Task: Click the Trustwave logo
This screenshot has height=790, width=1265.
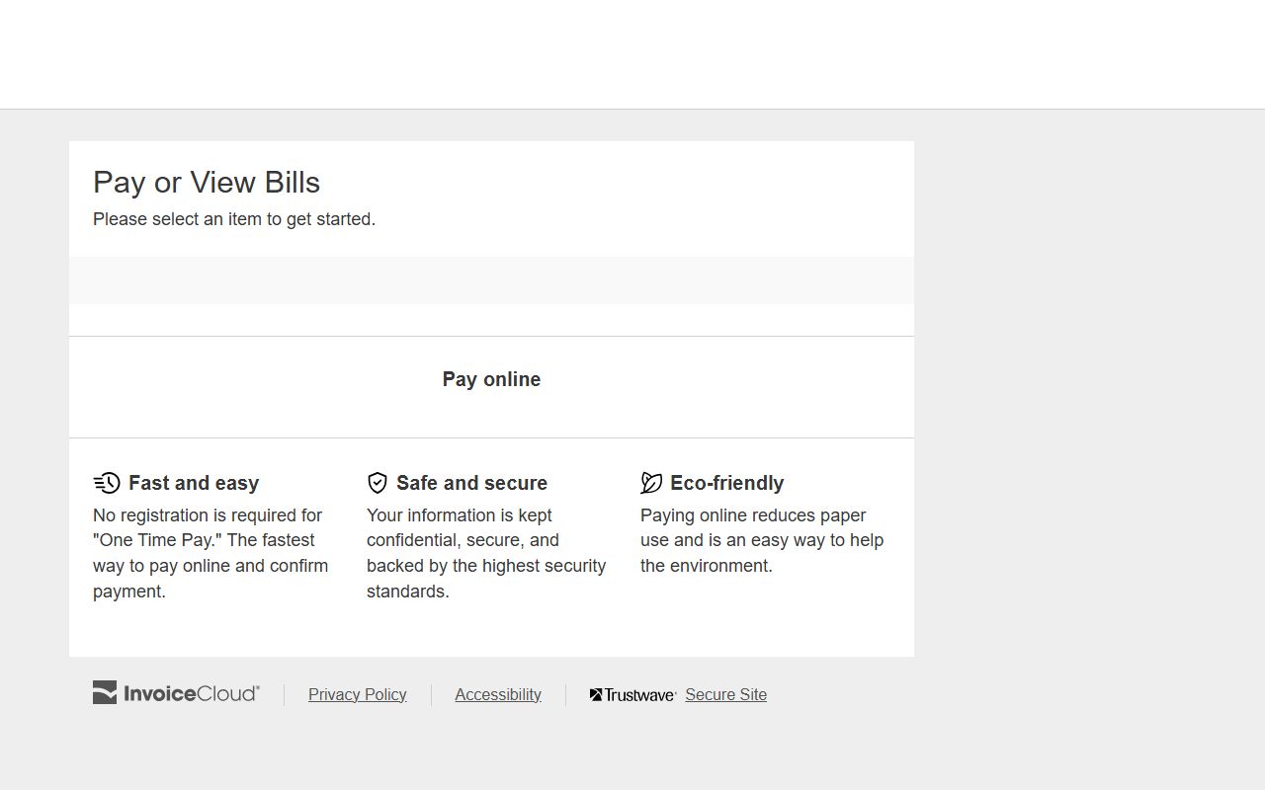Action: (x=632, y=695)
